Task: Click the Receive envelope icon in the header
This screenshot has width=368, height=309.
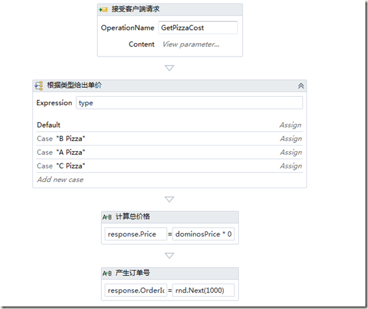Action: [103, 10]
